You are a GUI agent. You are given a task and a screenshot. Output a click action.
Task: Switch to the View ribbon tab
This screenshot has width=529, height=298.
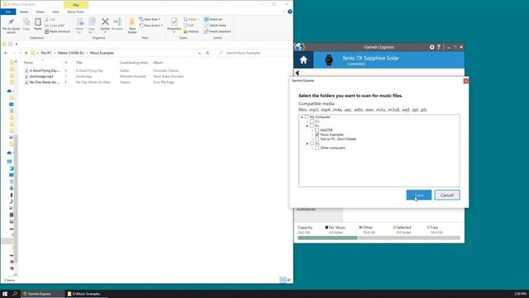(x=55, y=12)
